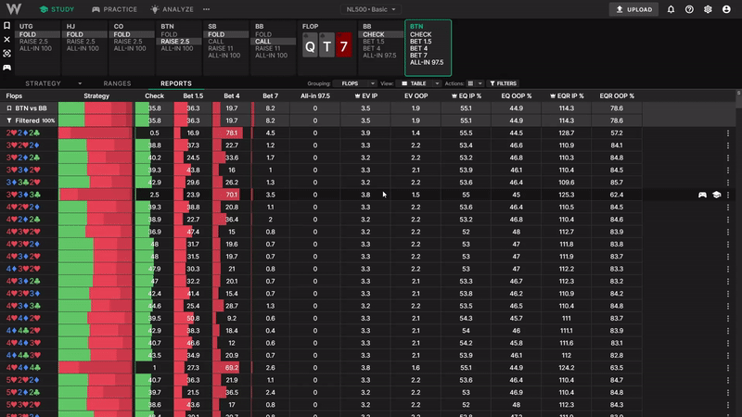This screenshot has width=742, height=417.
Task: Sort by EV IP column header
Action: click(x=365, y=95)
